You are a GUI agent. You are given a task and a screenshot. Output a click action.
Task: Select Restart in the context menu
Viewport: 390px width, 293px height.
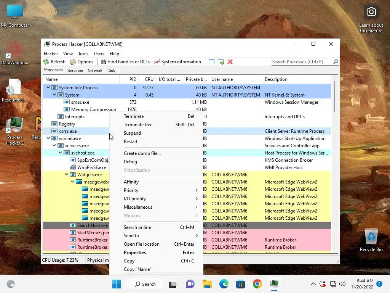click(x=156, y=142)
